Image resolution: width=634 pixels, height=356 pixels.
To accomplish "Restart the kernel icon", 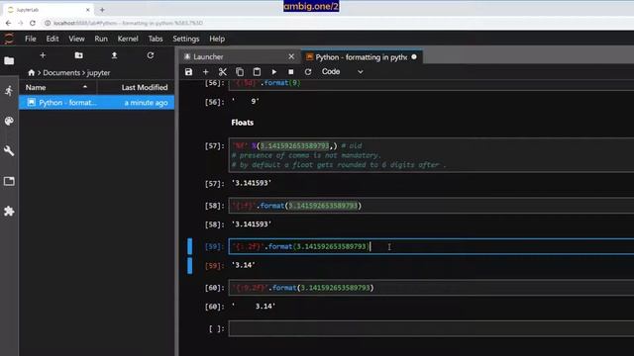I will (308, 72).
